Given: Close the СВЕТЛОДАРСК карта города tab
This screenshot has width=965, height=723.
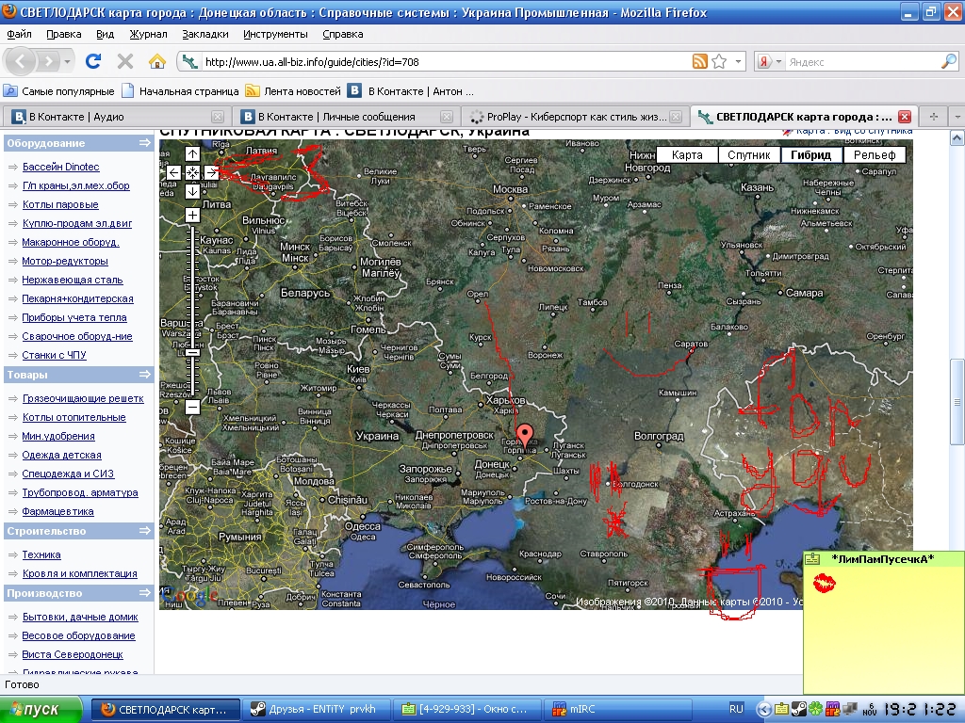Looking at the screenshot, I should 904,116.
